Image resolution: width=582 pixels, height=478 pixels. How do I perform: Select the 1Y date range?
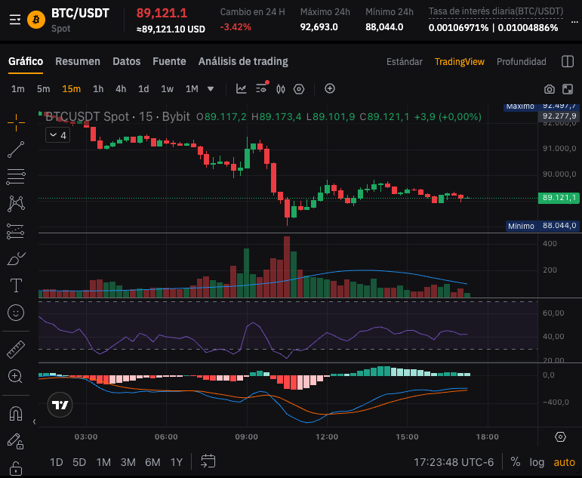tap(177, 462)
